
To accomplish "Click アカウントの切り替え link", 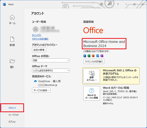I will pyautogui.click(x=40, y=39).
